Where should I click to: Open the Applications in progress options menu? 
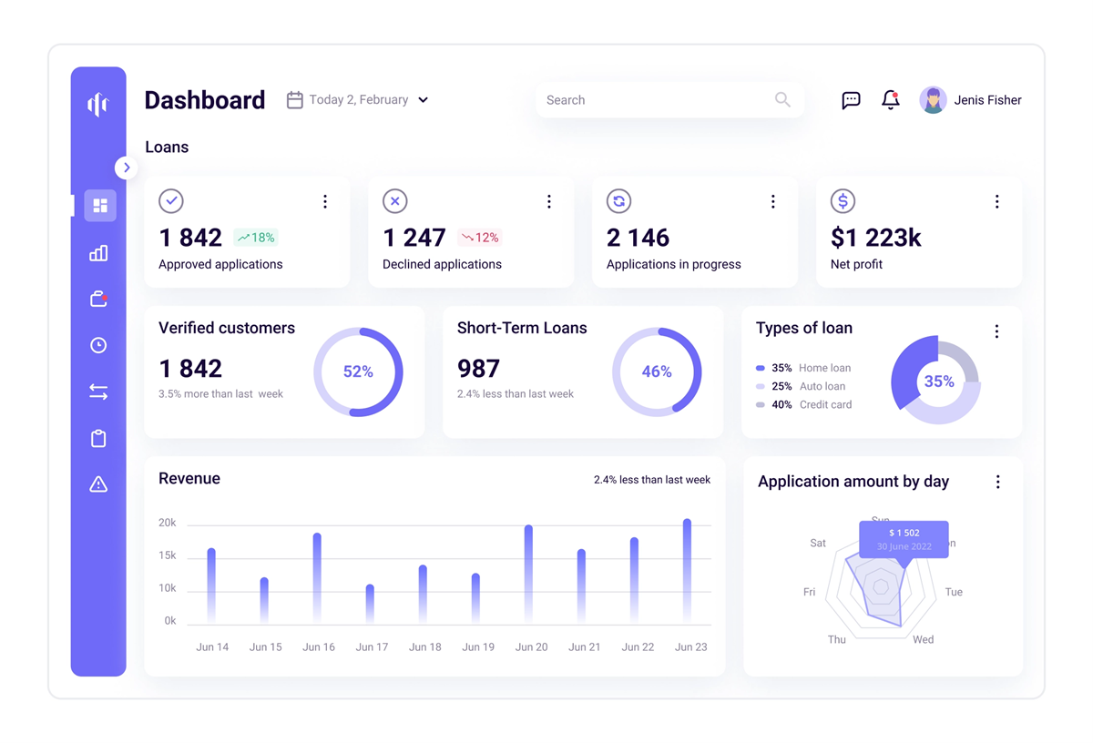(773, 202)
